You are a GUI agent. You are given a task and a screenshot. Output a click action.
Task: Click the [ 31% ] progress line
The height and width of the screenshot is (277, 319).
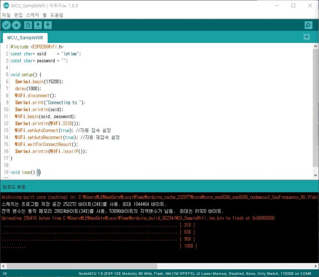pyautogui.click(x=98, y=225)
